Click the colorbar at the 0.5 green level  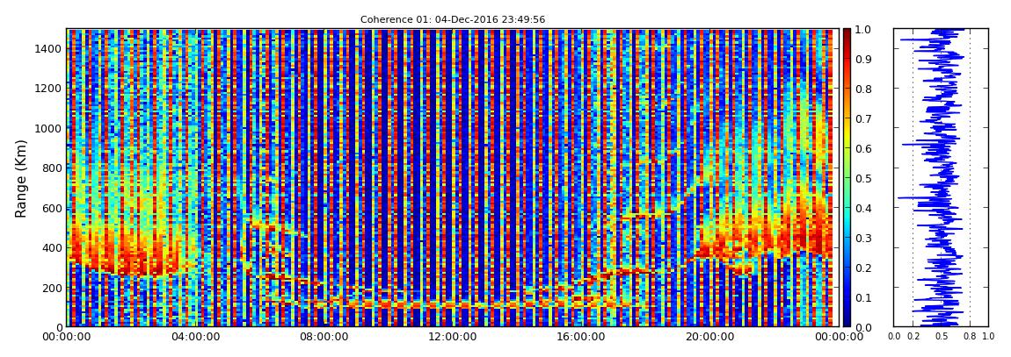click(847, 177)
